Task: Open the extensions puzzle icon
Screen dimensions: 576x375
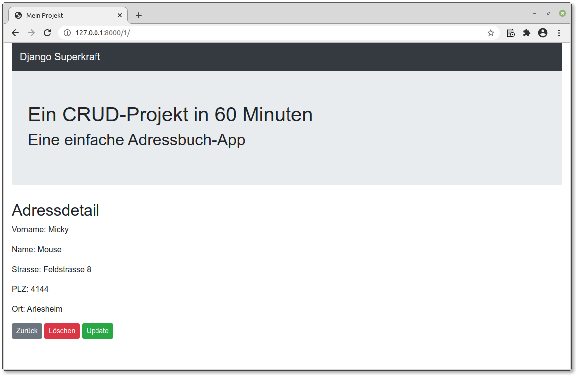Action: pos(527,33)
